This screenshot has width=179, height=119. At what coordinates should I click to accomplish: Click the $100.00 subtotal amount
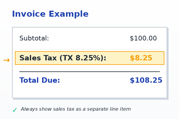pyautogui.click(x=143, y=39)
